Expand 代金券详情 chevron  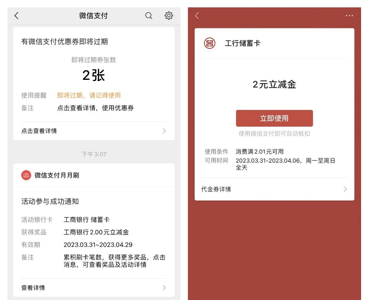click(x=345, y=189)
